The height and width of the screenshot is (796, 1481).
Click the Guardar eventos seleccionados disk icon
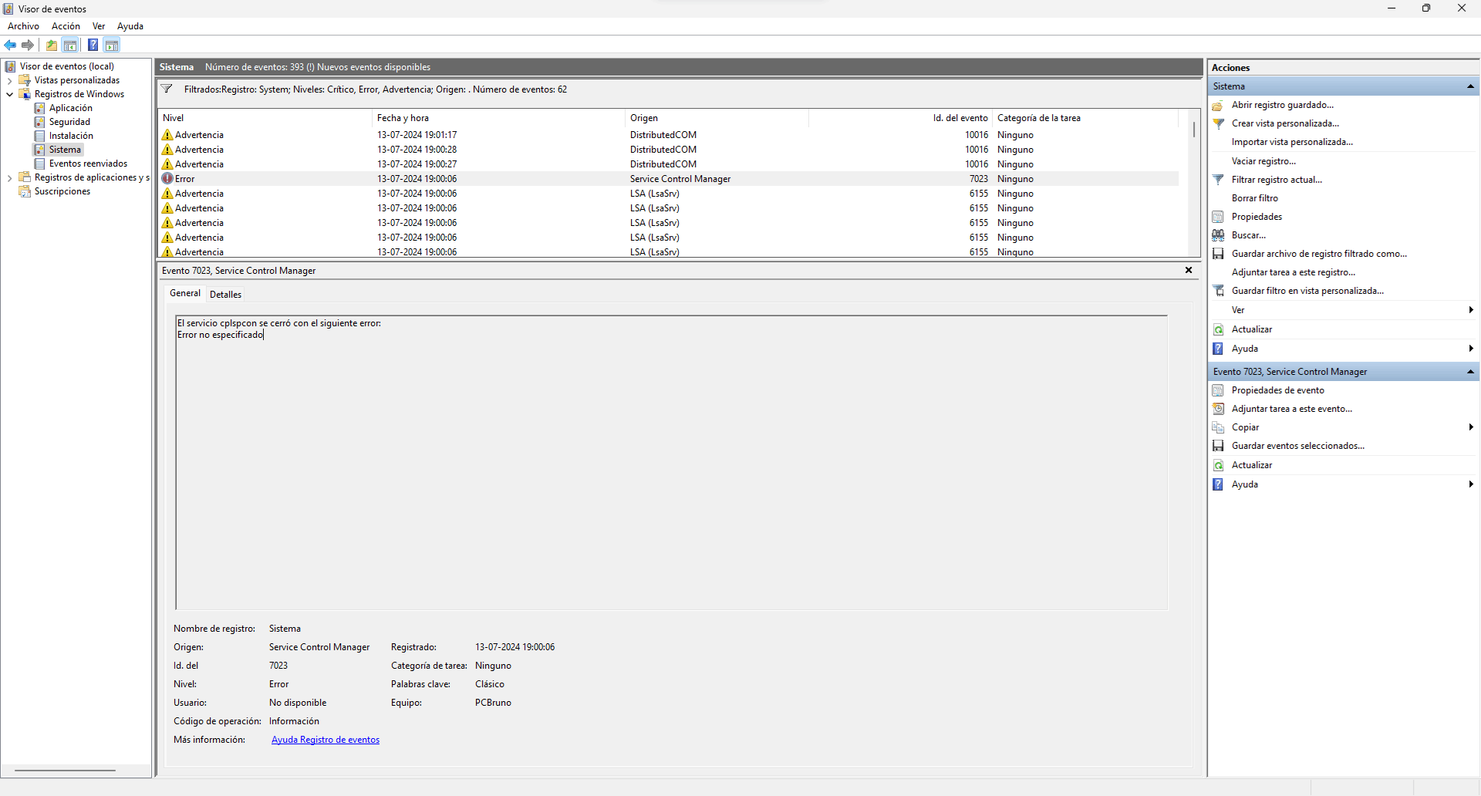coord(1218,446)
